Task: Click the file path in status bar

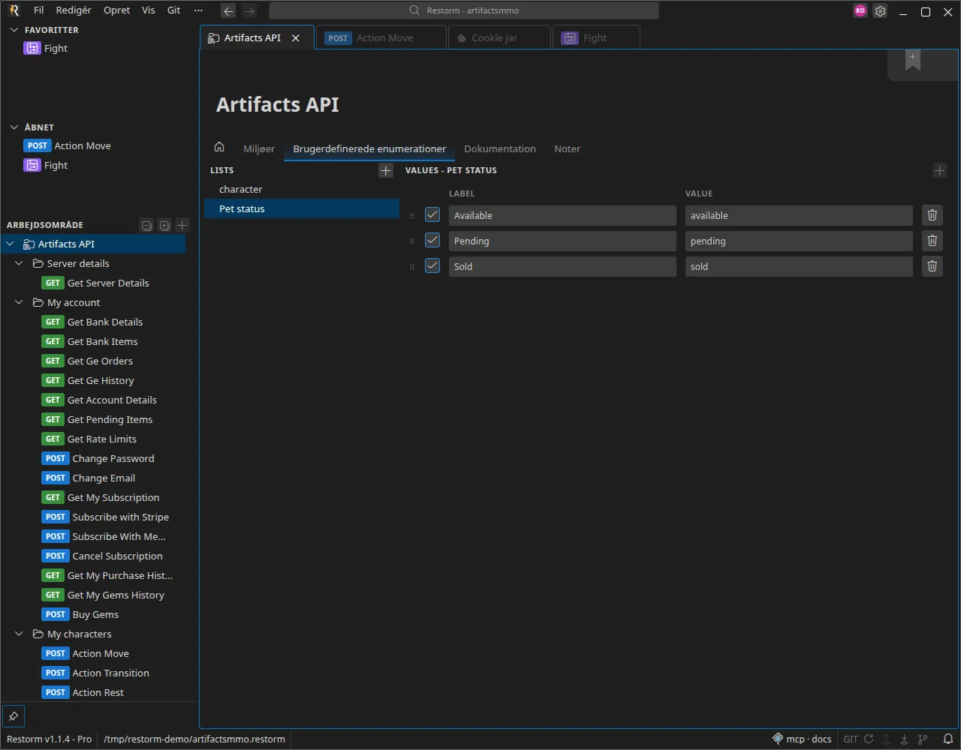Action: pyautogui.click(x=194, y=739)
